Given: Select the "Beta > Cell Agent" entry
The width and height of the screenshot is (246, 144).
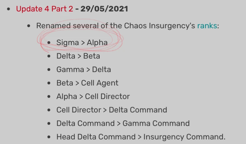Looking at the screenshot, I should point(87,83).
